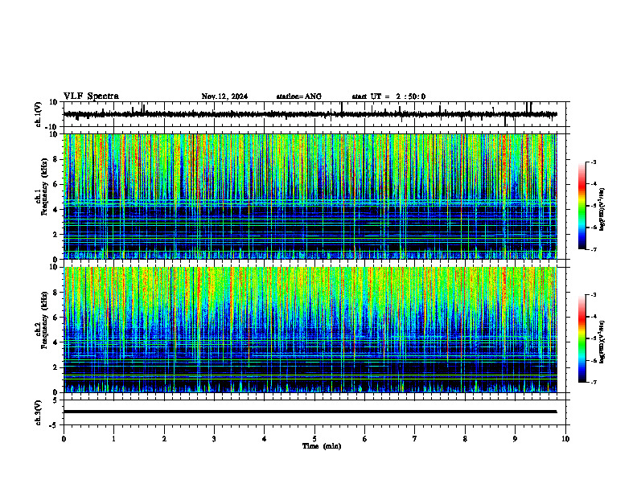Click the ch.1 voltage waveform trace
The width and height of the screenshot is (637, 492).
(310, 114)
